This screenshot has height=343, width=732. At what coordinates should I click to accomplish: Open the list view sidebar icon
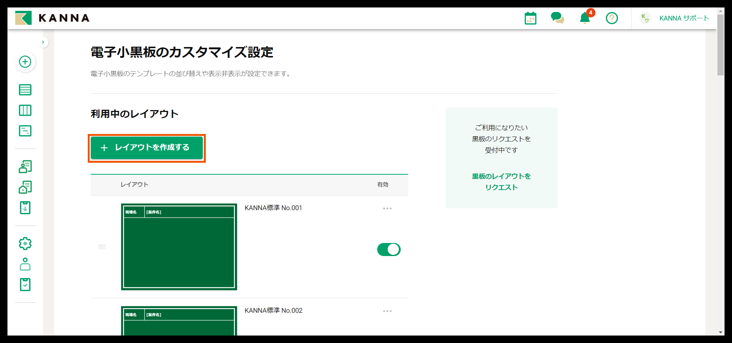click(25, 90)
